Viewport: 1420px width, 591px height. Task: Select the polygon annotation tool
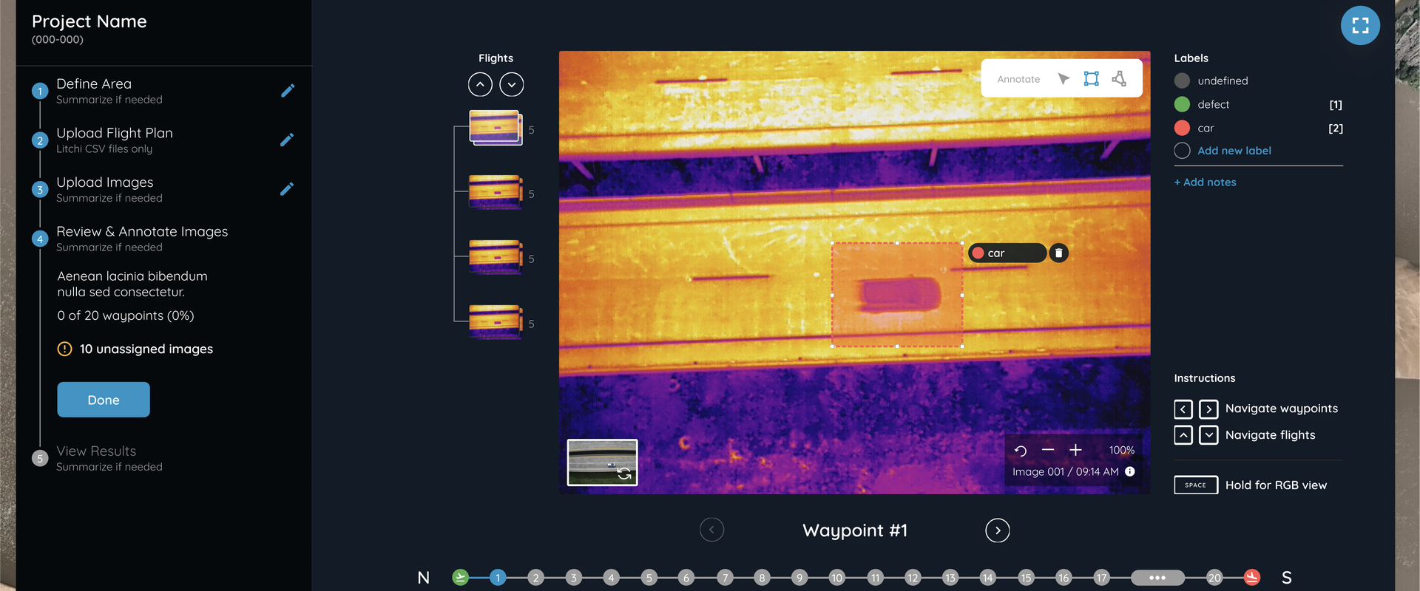pyautogui.click(x=1119, y=79)
